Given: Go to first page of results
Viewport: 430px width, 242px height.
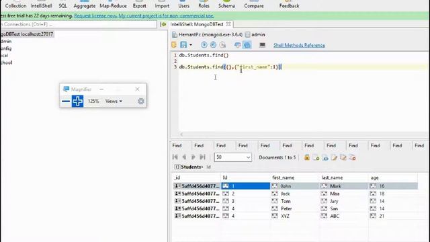Looking at the screenshot, I should click(175, 157).
